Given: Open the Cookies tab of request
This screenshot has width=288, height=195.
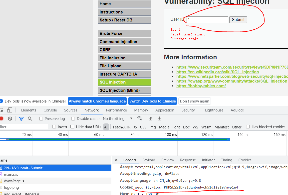Looking at the screenshot, I should click(x=245, y=160).
